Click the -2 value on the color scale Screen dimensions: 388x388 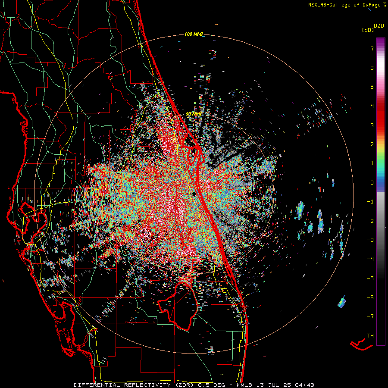click(370, 221)
